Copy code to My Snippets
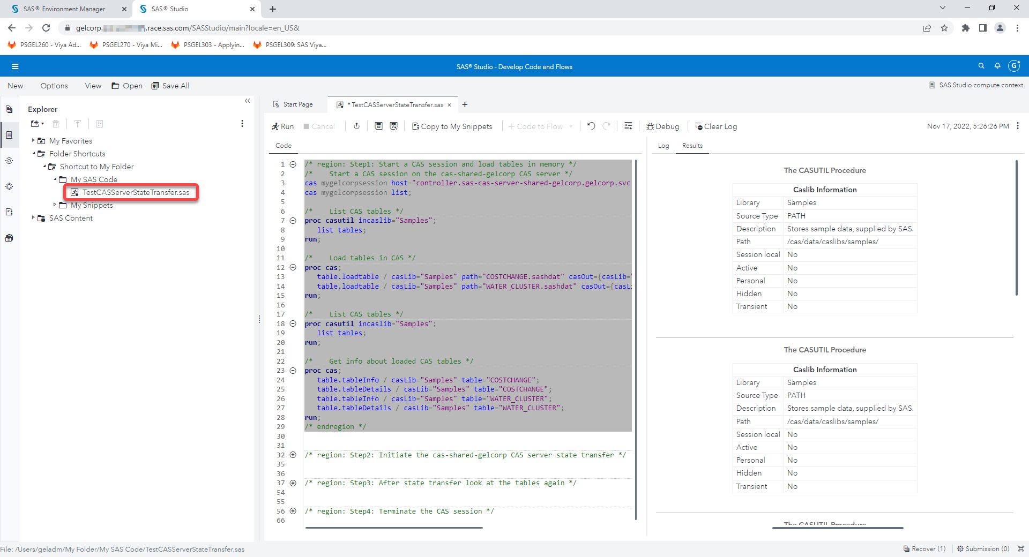Screen dimensions: 1029x557 (452, 126)
